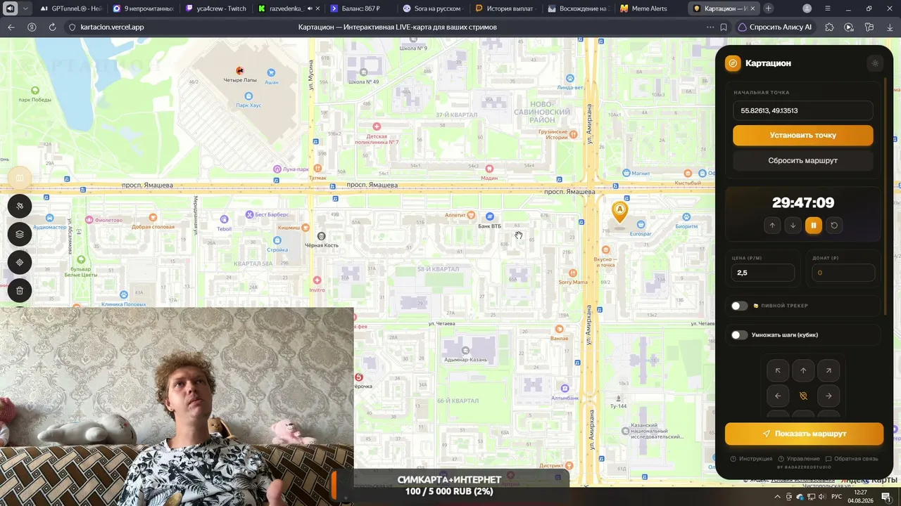This screenshot has width=901, height=506.
Task: Open the browser extensions puzzle icon
Action: coord(829,27)
